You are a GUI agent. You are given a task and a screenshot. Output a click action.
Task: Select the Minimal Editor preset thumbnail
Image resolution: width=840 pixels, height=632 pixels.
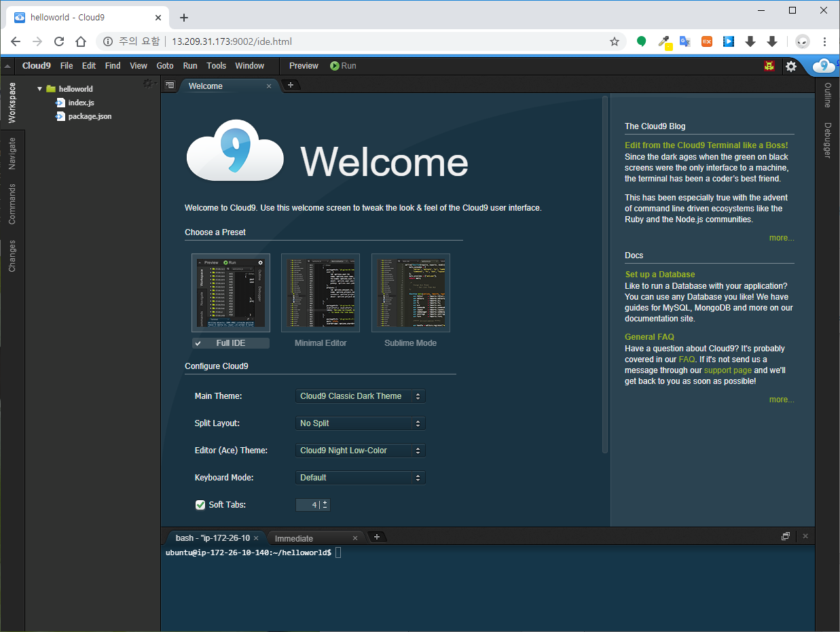321,293
